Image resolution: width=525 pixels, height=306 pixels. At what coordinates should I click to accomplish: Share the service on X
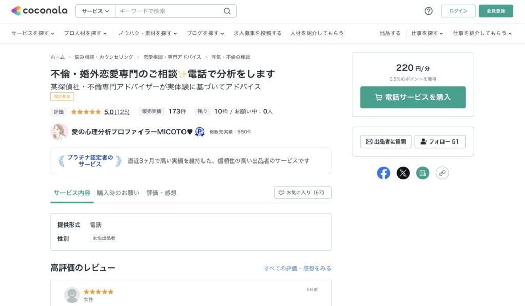coord(403,173)
